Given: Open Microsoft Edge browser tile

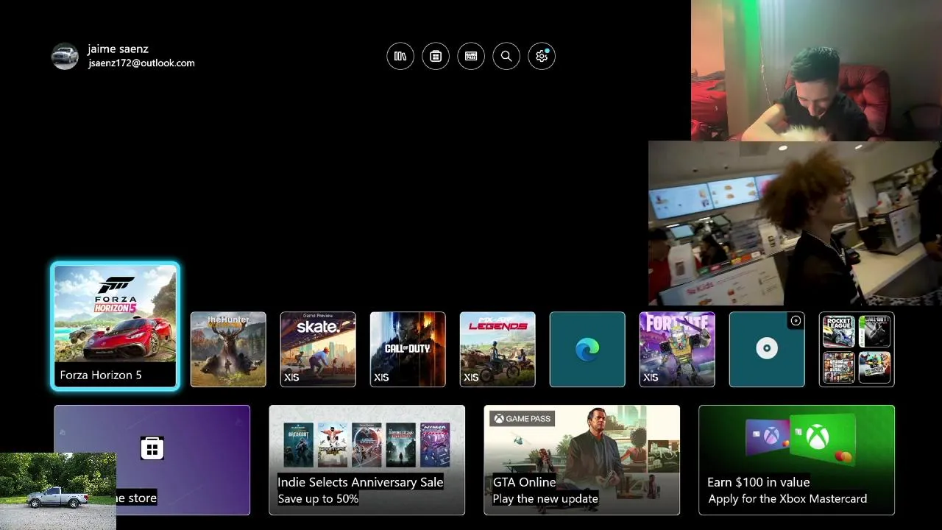Looking at the screenshot, I should [587, 350].
